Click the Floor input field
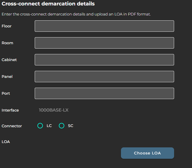Screen dimensions: 192x168 (x=104, y=26)
